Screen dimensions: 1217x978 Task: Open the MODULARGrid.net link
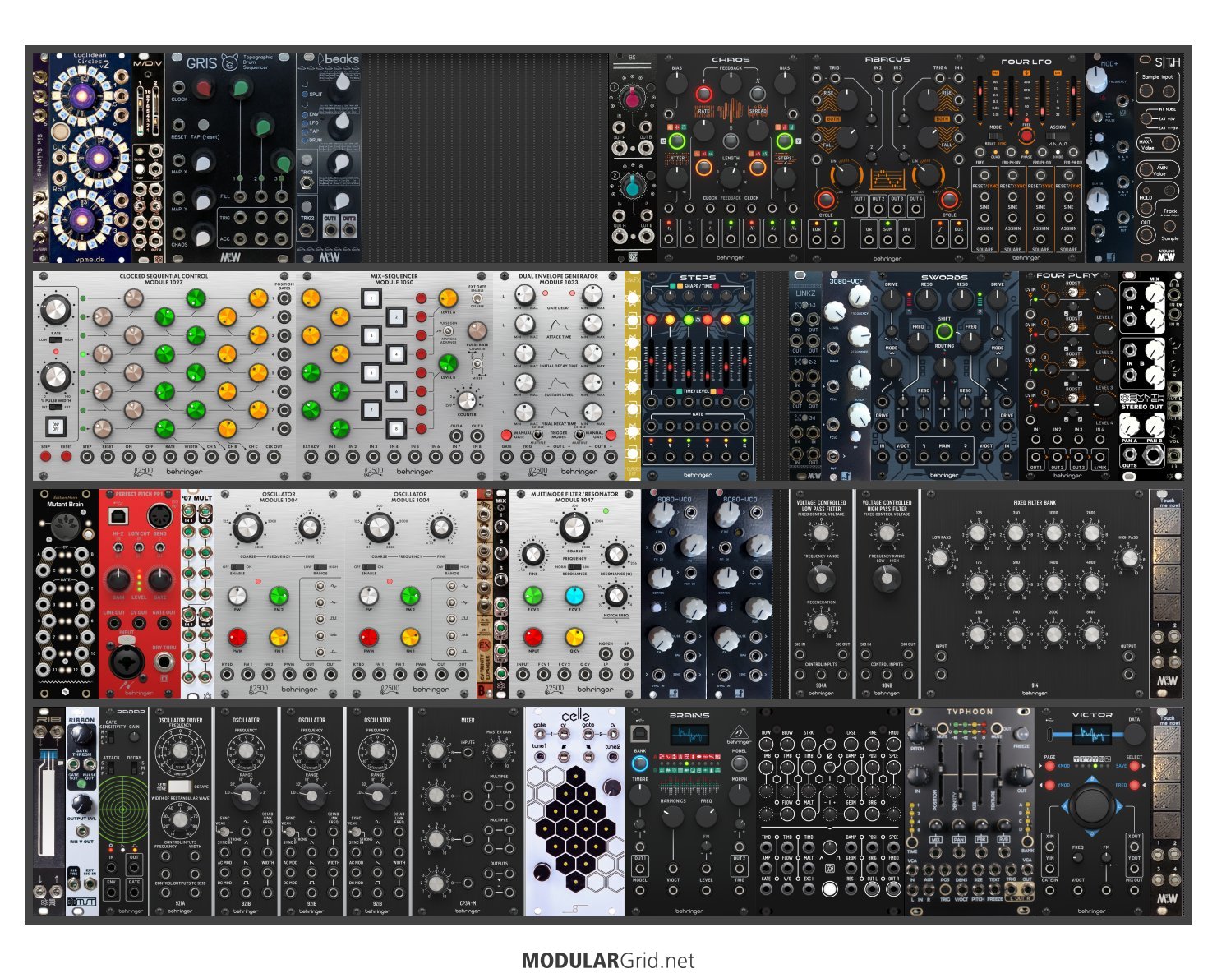point(608,961)
